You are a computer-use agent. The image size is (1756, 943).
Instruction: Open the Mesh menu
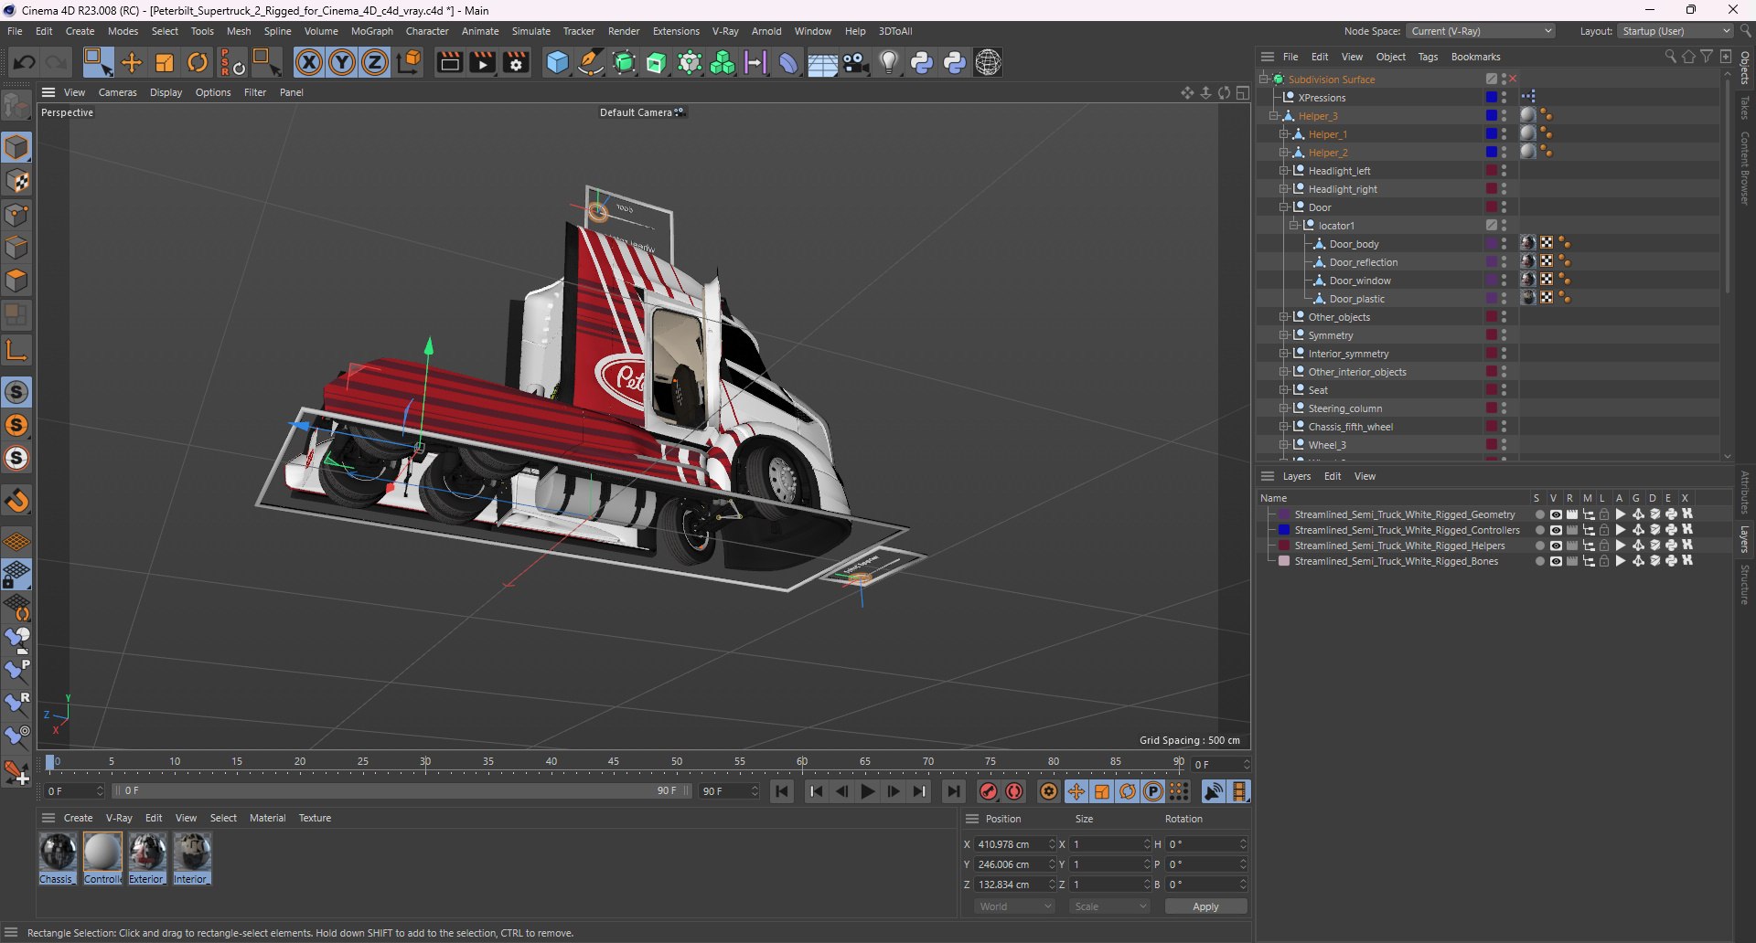239,31
